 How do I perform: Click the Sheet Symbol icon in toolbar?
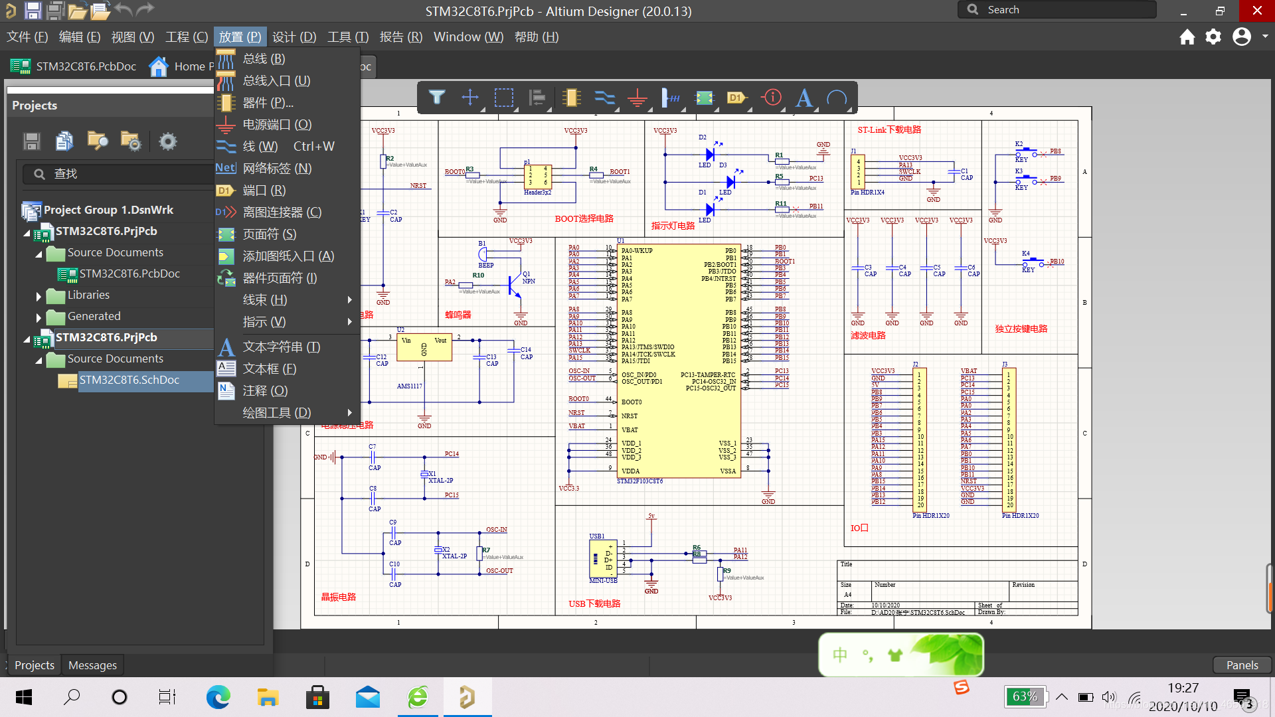(704, 98)
